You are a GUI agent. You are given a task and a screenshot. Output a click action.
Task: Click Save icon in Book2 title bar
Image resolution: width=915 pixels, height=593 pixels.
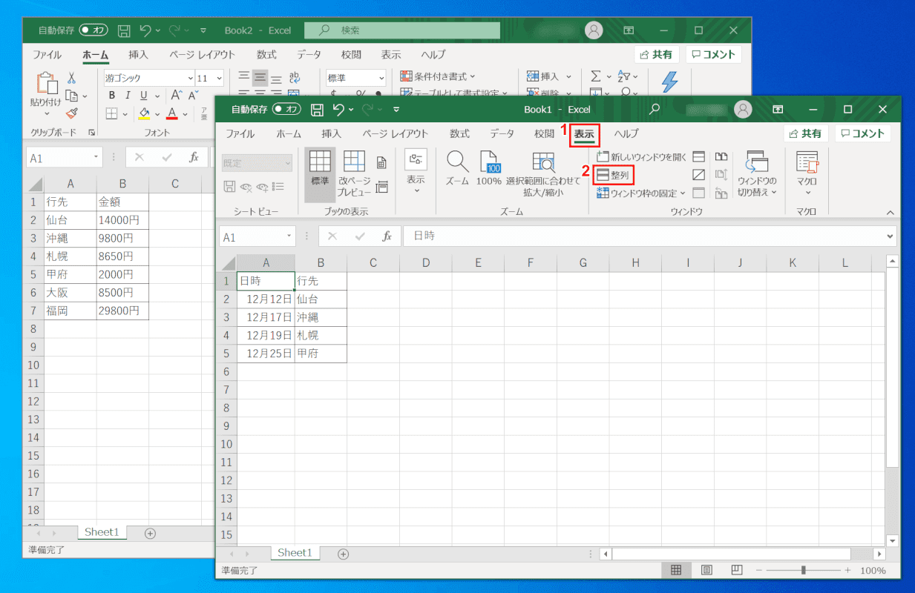click(x=124, y=30)
